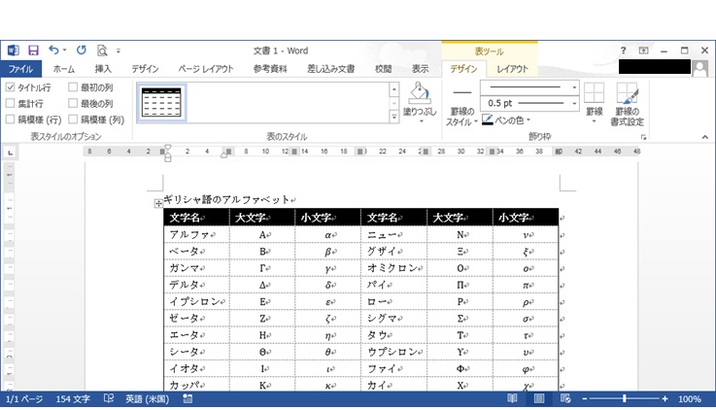The height and width of the screenshot is (410, 716).
Task: Click 英語 (米国) language indicator
Action: tap(147, 399)
